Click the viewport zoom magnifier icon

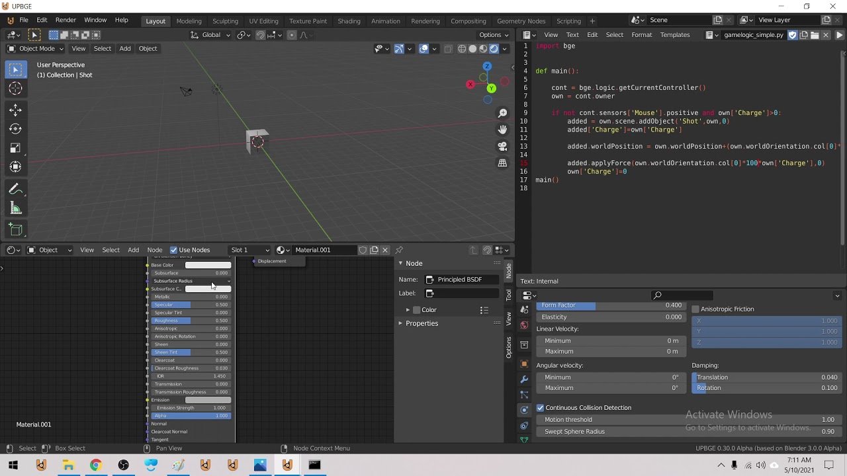pyautogui.click(x=503, y=113)
